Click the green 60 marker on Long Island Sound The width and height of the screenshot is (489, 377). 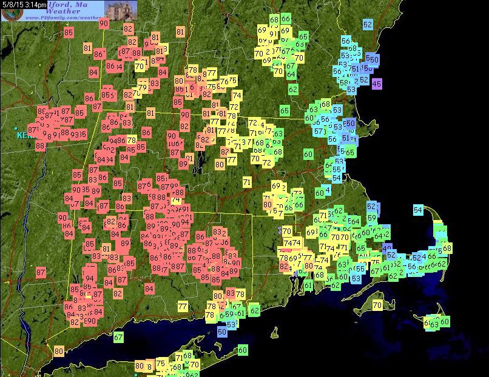243,350
